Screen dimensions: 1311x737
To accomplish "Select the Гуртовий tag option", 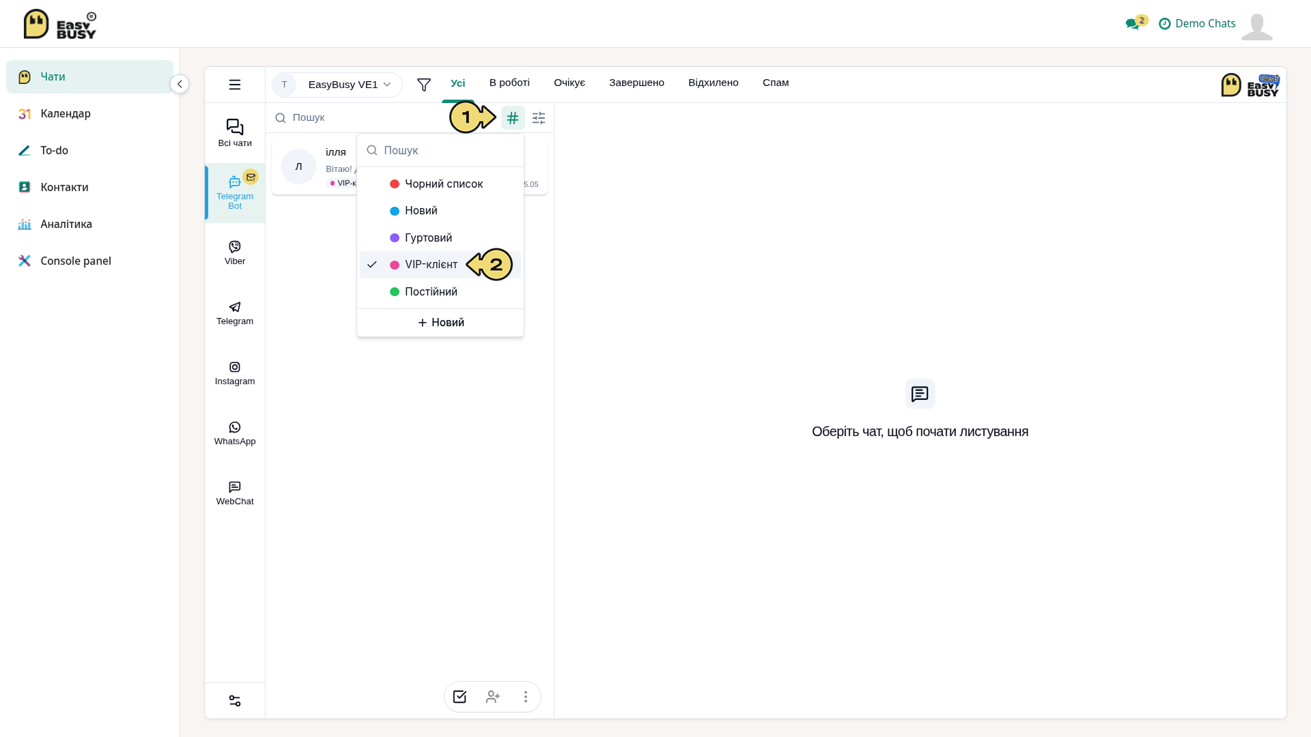I will 440,238.
